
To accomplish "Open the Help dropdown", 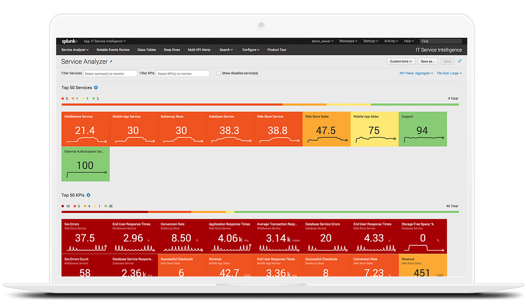I will click(409, 41).
